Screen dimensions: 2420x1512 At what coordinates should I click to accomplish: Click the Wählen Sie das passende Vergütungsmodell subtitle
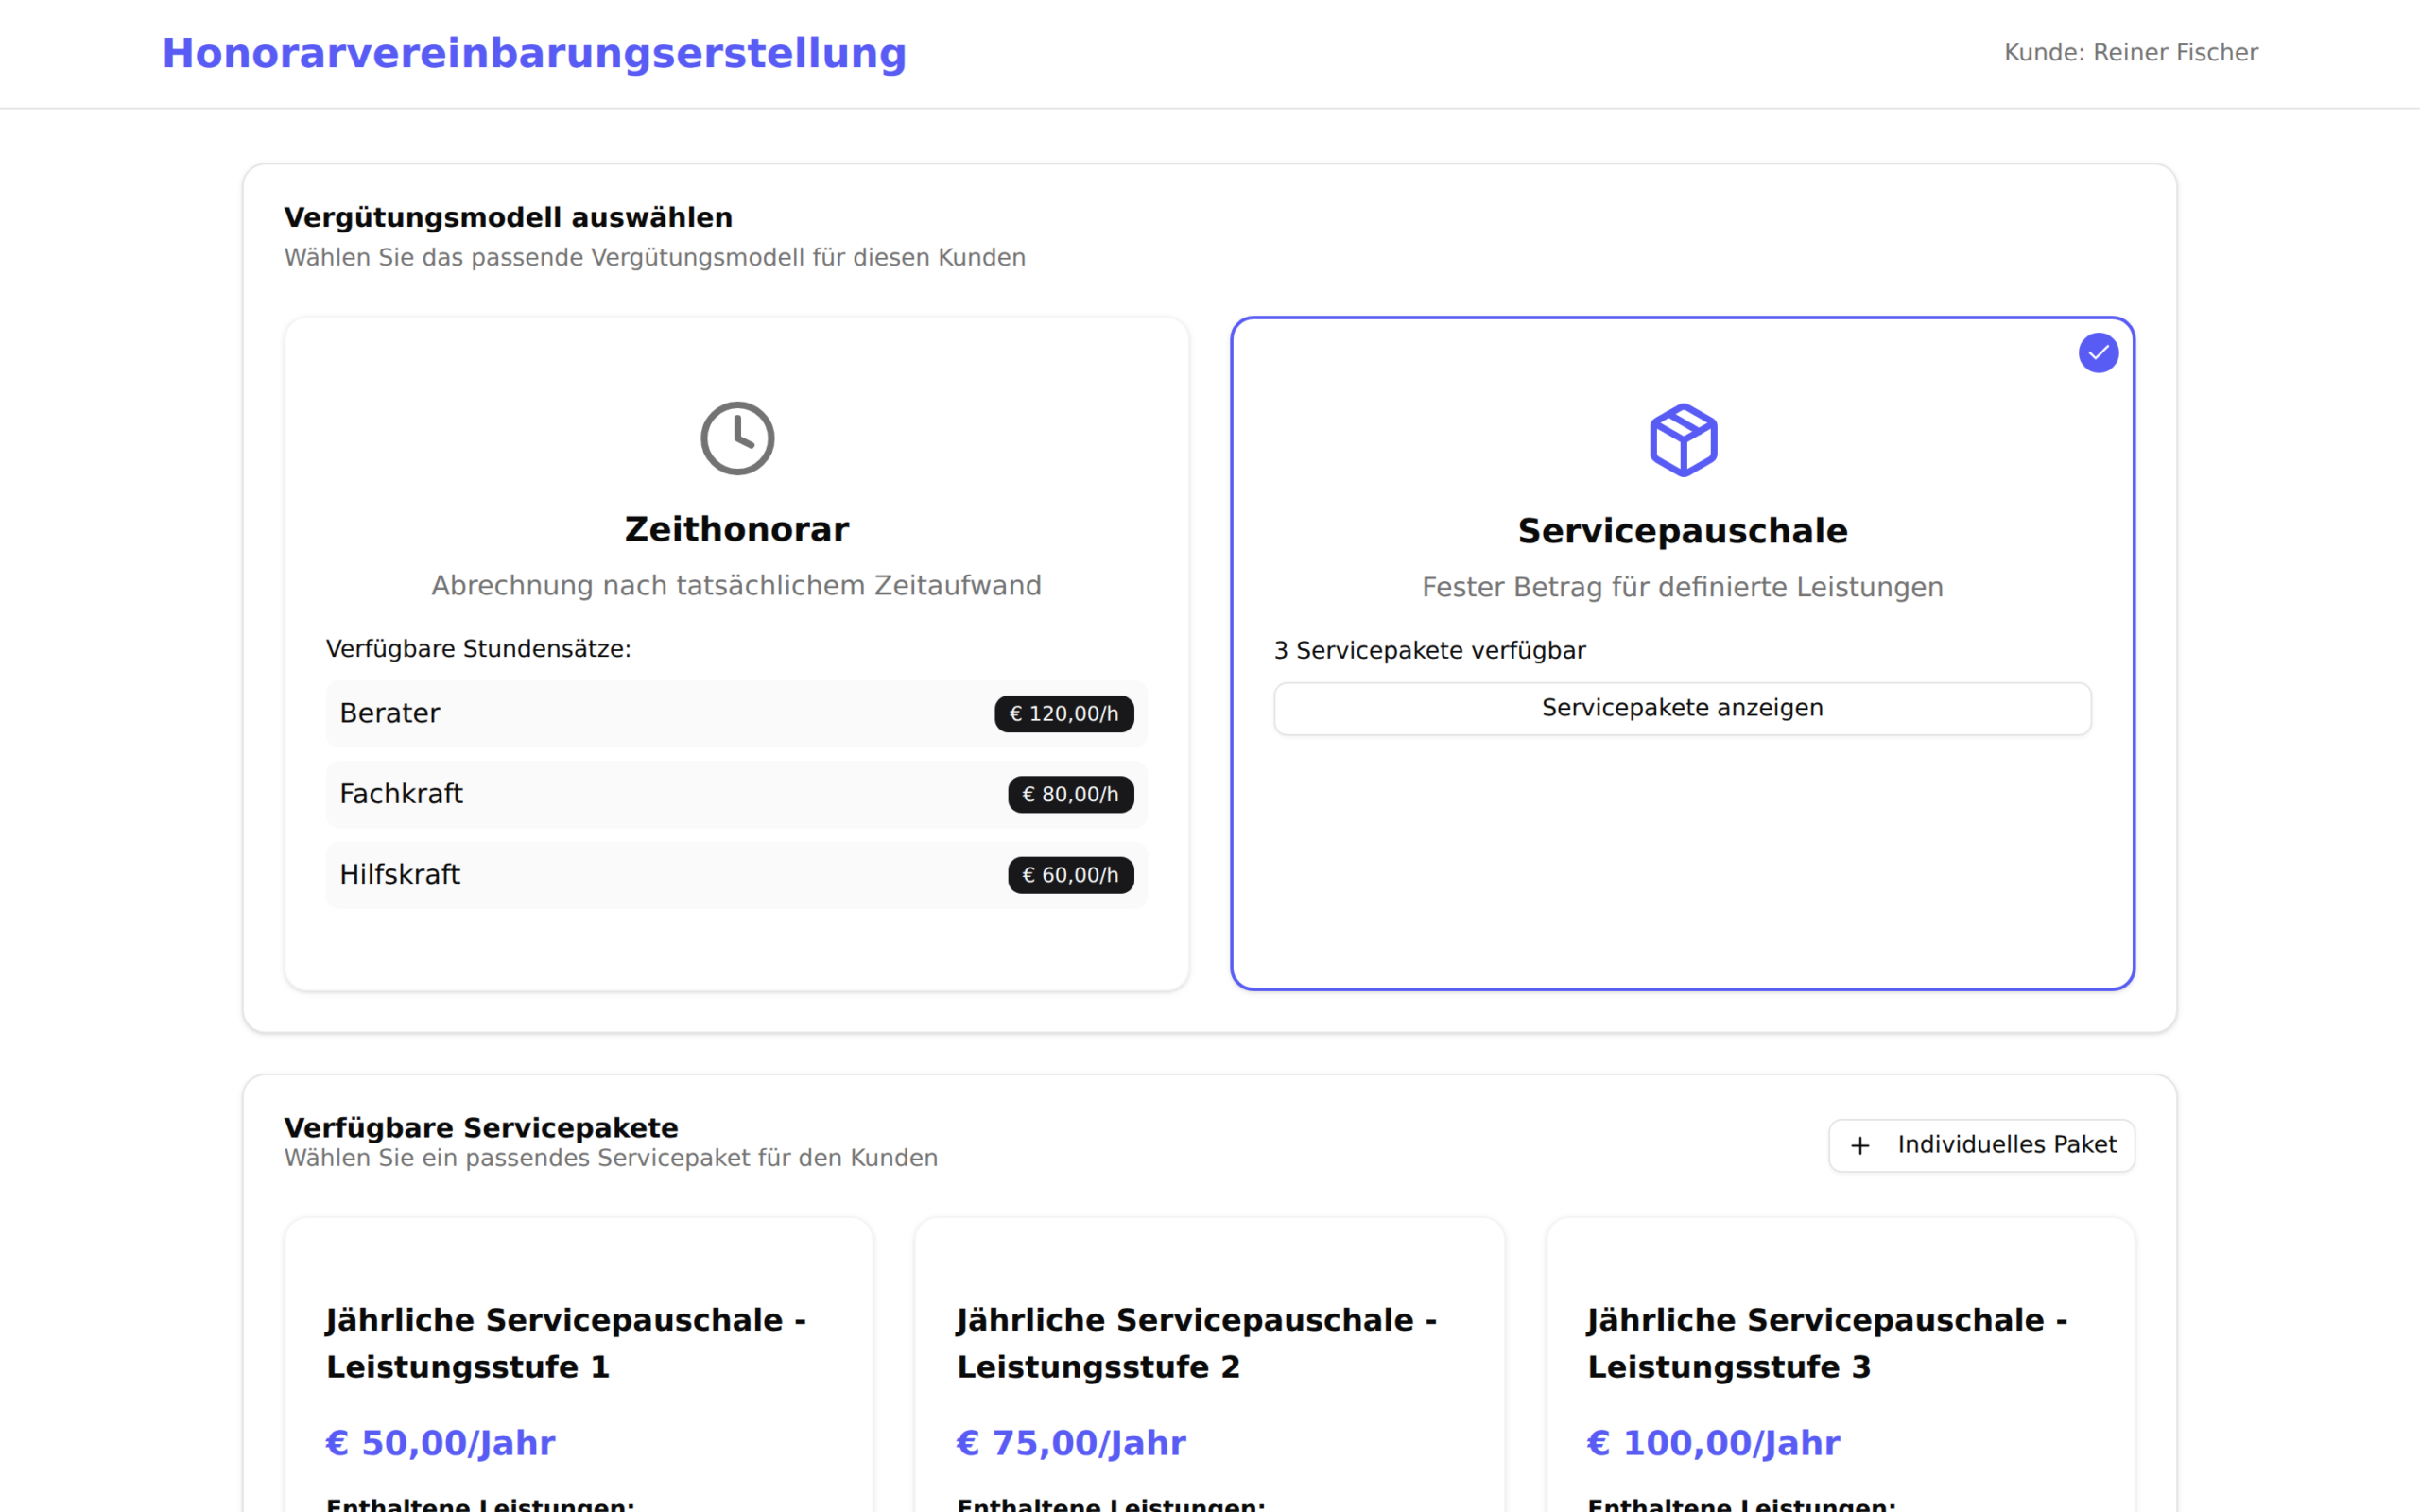pyautogui.click(x=655, y=258)
